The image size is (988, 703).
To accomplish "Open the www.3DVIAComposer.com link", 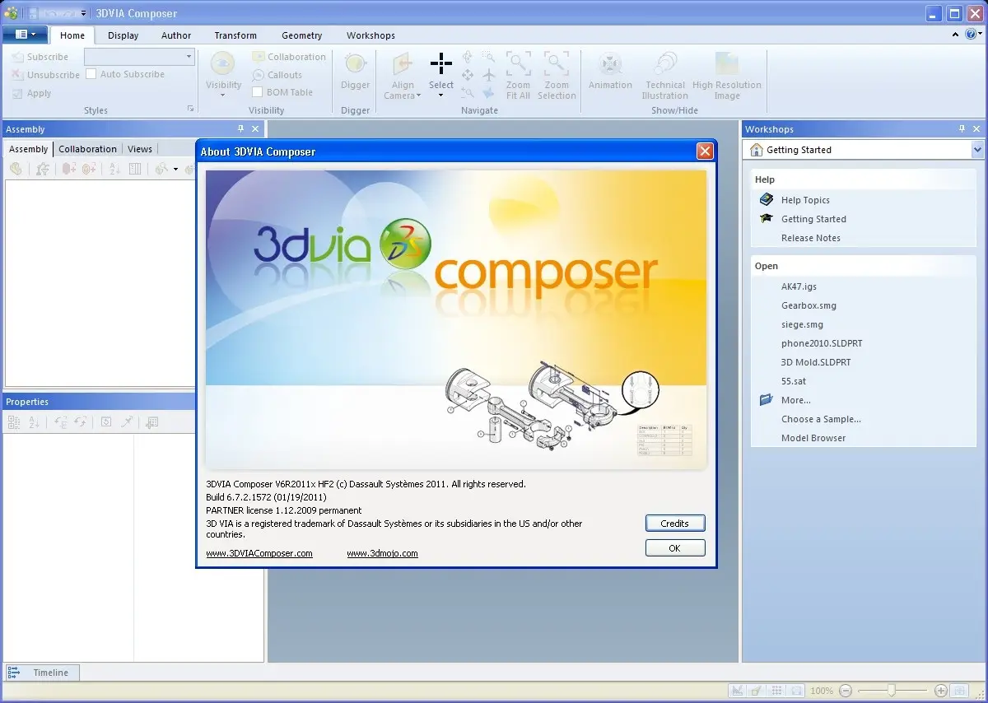I will point(259,553).
